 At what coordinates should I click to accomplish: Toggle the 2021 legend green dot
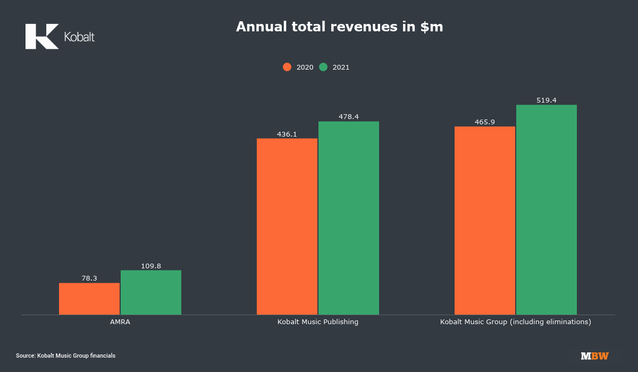click(323, 67)
